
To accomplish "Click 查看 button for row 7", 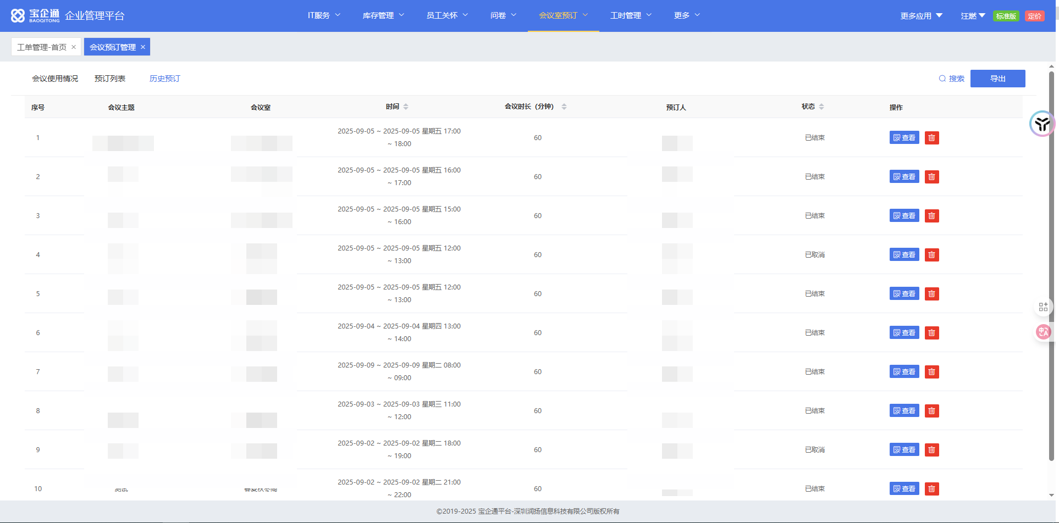I will pos(904,372).
